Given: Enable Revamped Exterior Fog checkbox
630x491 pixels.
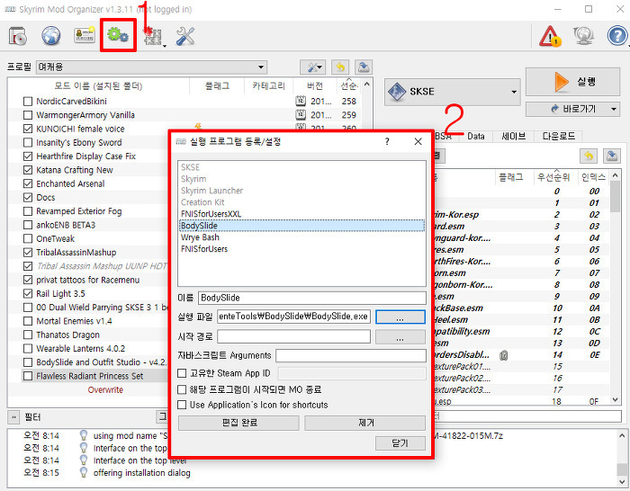Looking at the screenshot, I should click(28, 211).
